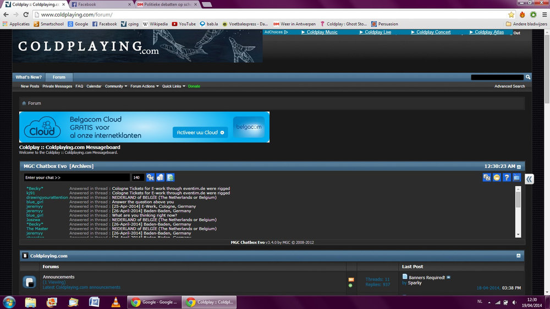This screenshot has height=309, width=550.
Task: Collapse sidebar with double-chevron button
Action: pyautogui.click(x=529, y=179)
